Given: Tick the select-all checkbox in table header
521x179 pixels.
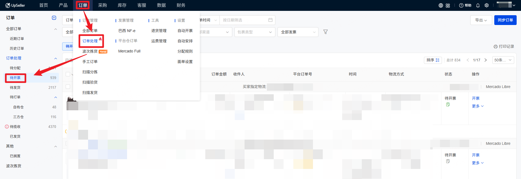Looking at the screenshot, I should 68,74.
